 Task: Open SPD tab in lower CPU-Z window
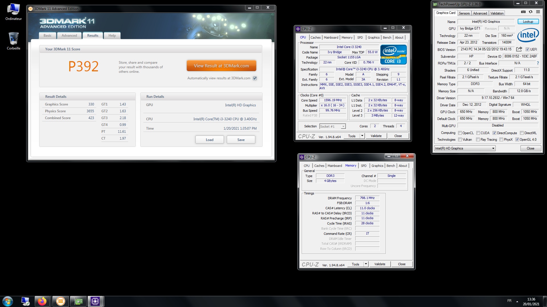click(x=364, y=166)
